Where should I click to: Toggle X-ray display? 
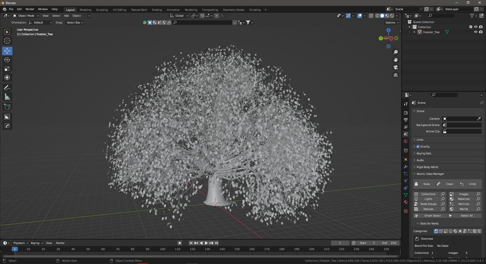click(x=371, y=16)
